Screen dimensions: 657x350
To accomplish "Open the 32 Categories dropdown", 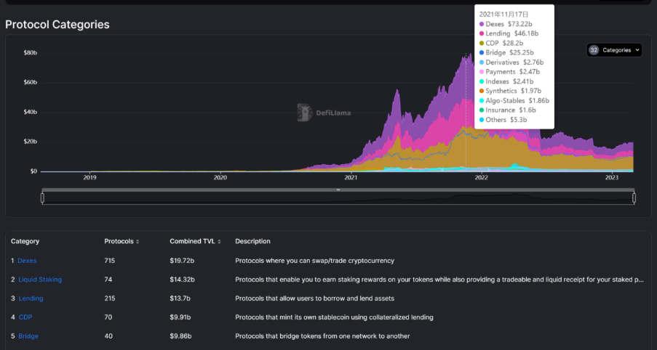I will pyautogui.click(x=614, y=50).
